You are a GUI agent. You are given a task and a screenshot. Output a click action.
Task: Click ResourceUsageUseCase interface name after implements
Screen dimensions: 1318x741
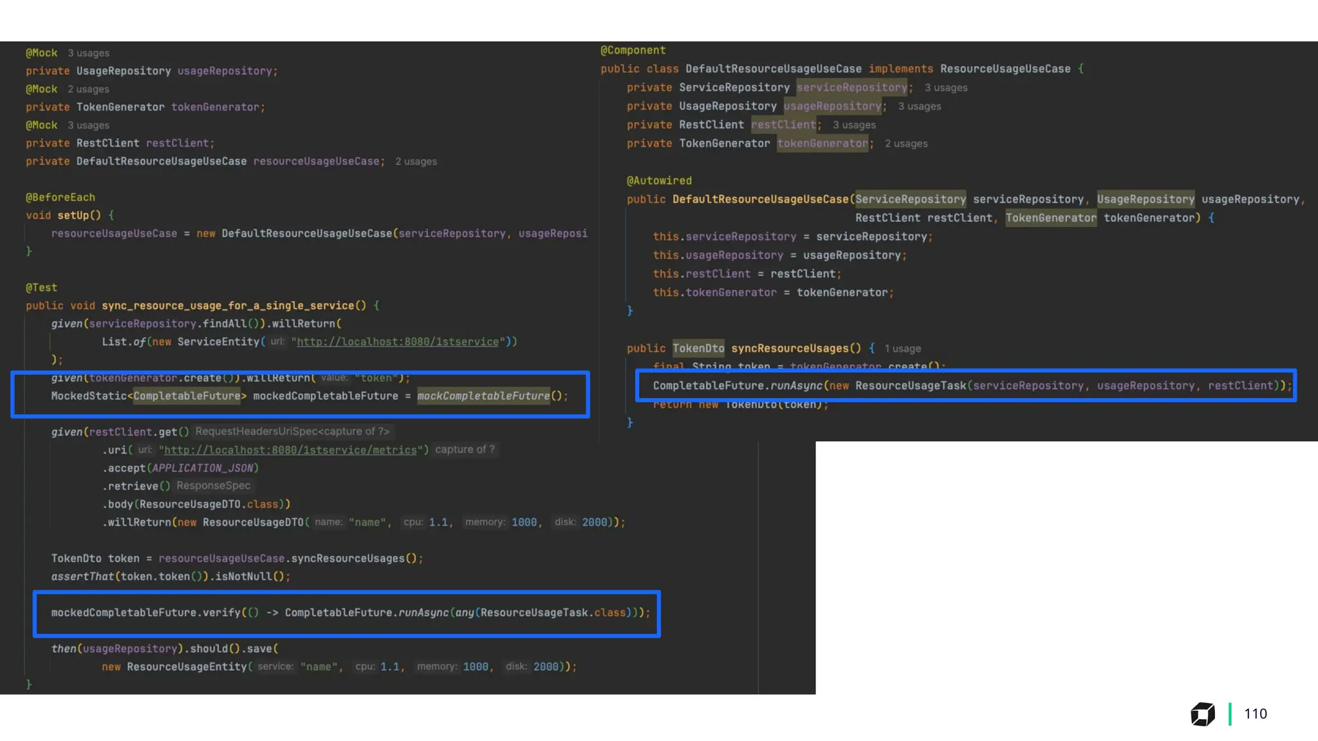point(1005,69)
